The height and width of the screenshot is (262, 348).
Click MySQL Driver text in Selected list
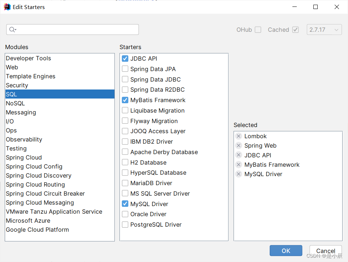point(263,174)
